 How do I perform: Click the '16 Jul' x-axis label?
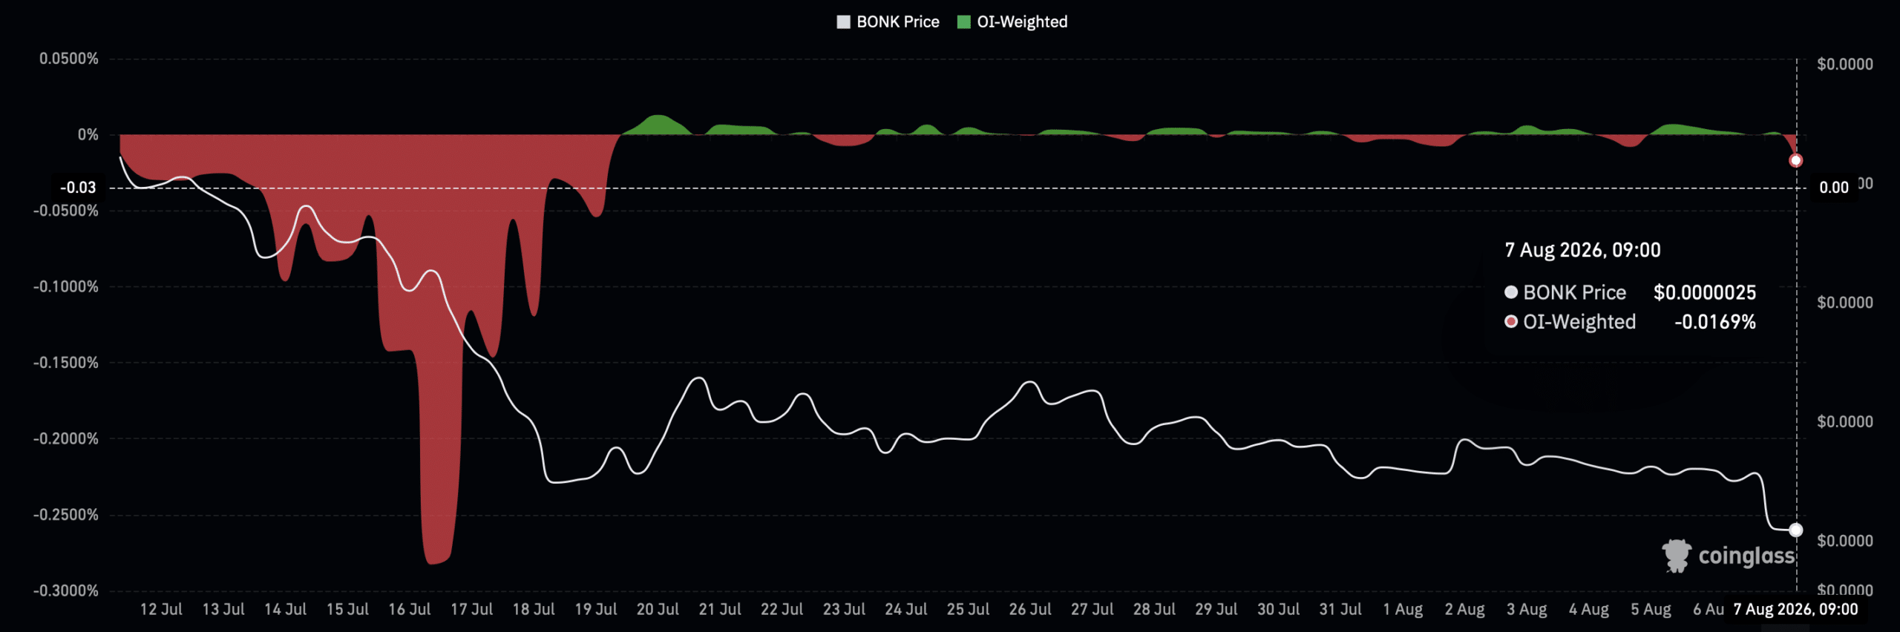(x=410, y=609)
